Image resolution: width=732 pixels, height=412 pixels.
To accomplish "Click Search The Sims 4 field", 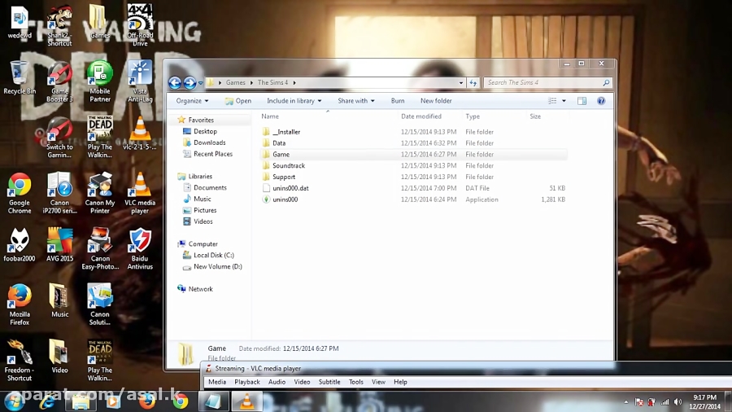I will tap(548, 83).
